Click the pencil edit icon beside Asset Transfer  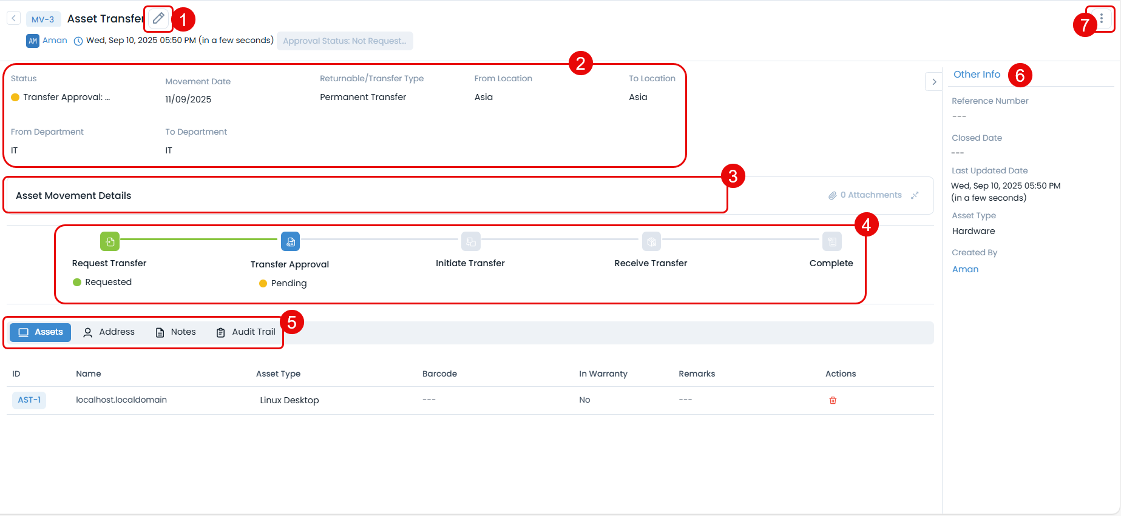[x=158, y=18]
